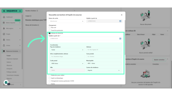The width and height of the screenshot is (172, 96).
Task: Click the Boîte à importer inbox icon
Action: click(4, 23)
